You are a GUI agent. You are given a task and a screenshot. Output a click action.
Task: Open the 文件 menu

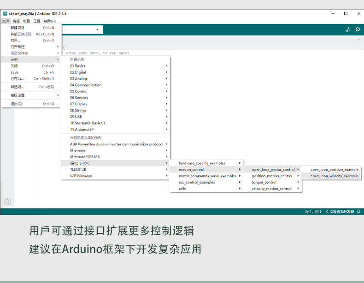click(x=6, y=21)
